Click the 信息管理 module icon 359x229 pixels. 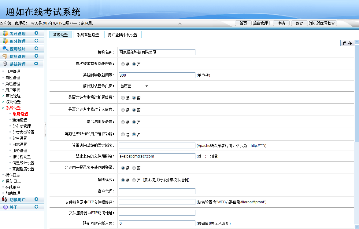coord(5,56)
